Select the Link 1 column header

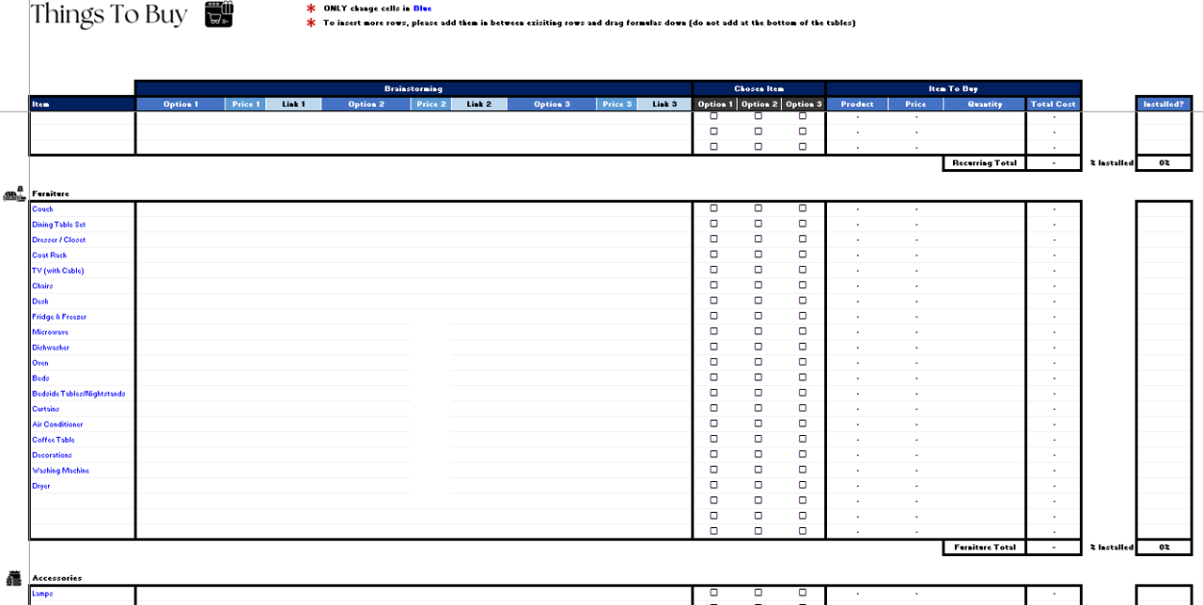(293, 104)
